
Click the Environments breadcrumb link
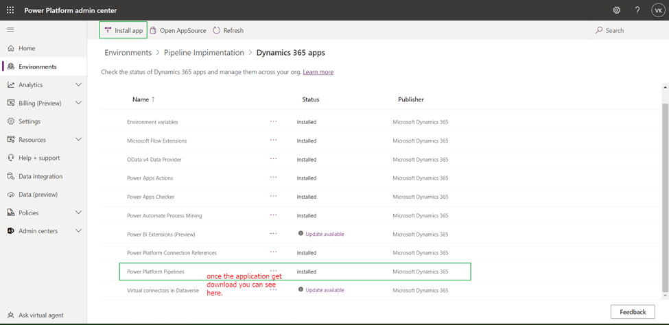pyautogui.click(x=128, y=53)
